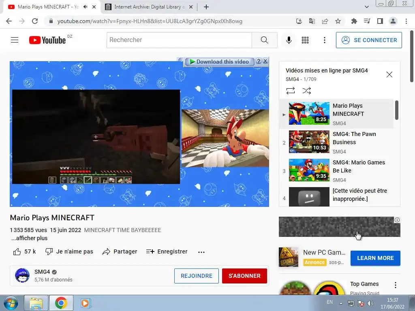Click Chrome icon in taskbar

coord(61,303)
